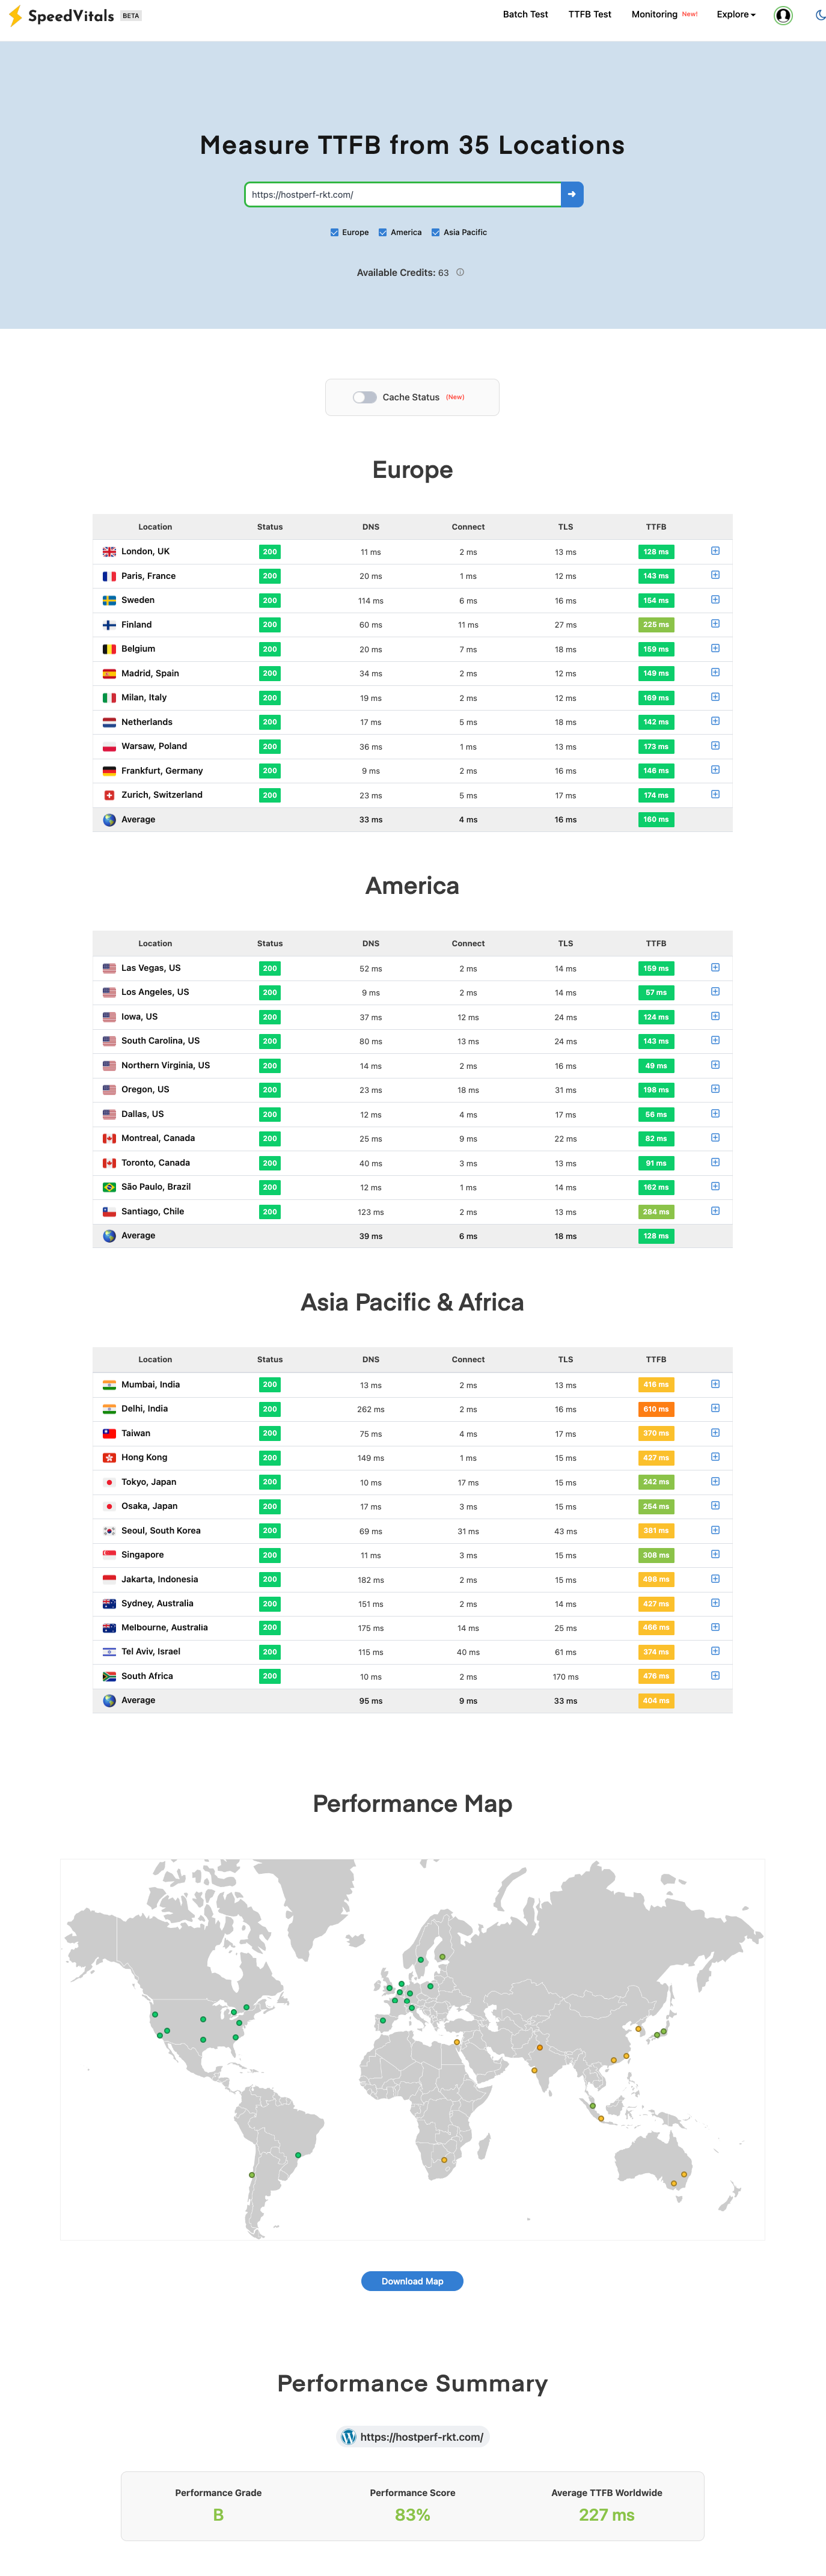826x2576 pixels.
Task: Click the SpeedVitals lightning logo
Action: click(x=15, y=16)
